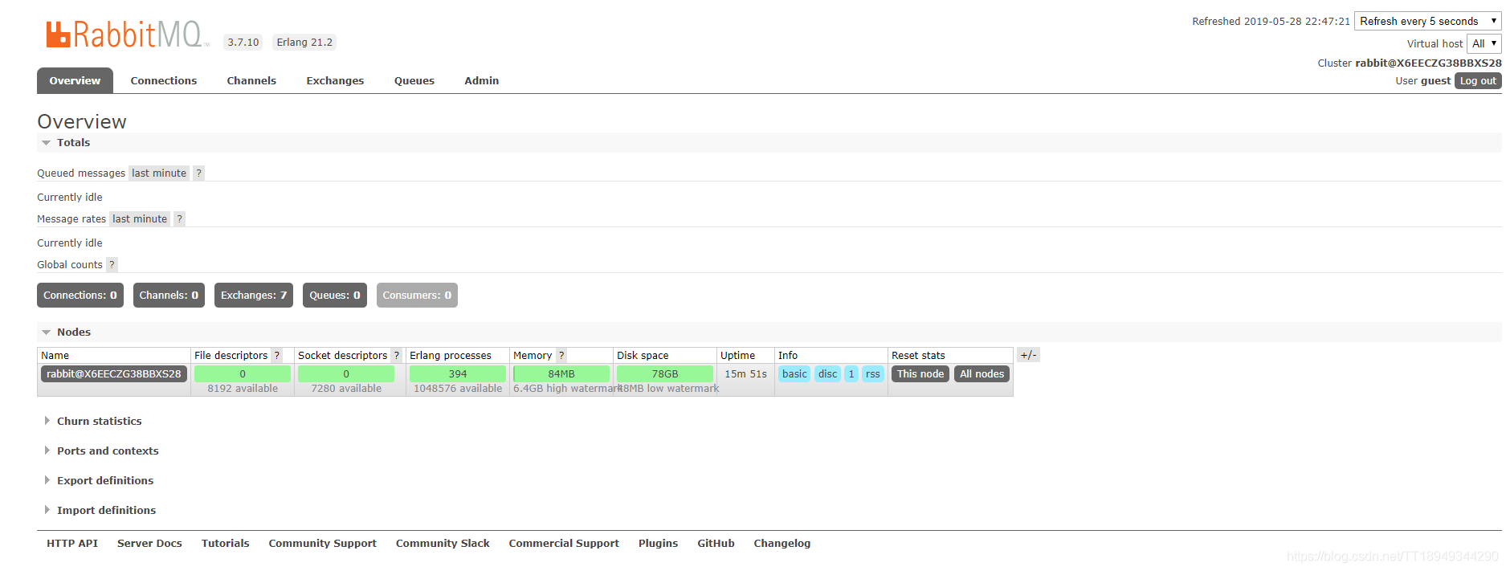The width and height of the screenshot is (1506, 571).
Task: Open the Exchanges tab
Action: 335,81
